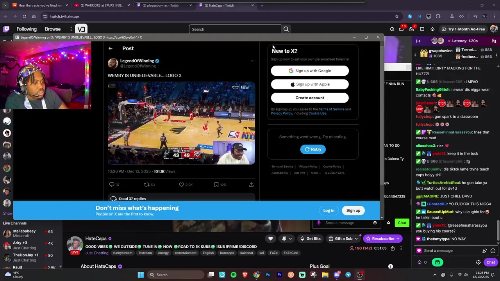Open Browse in Twitch nav

[x=53, y=29]
